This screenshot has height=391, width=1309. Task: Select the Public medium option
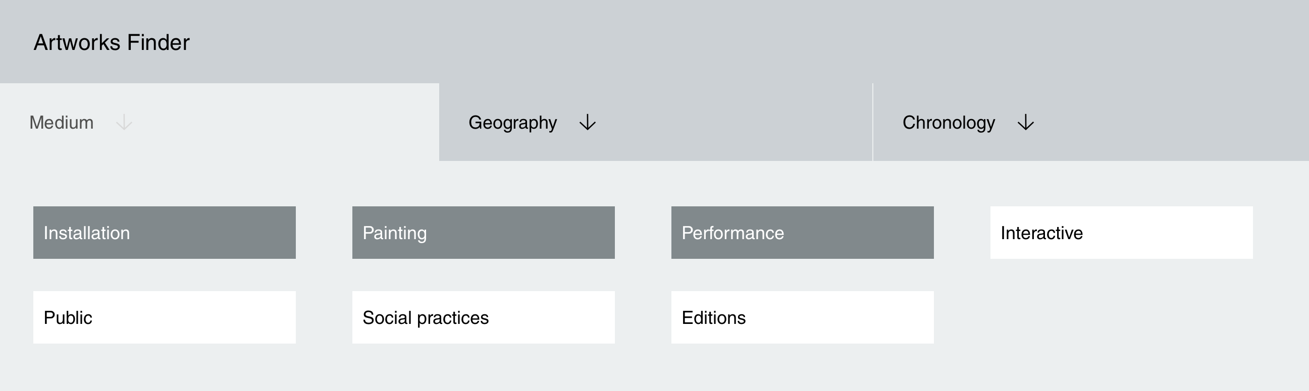[x=164, y=317]
